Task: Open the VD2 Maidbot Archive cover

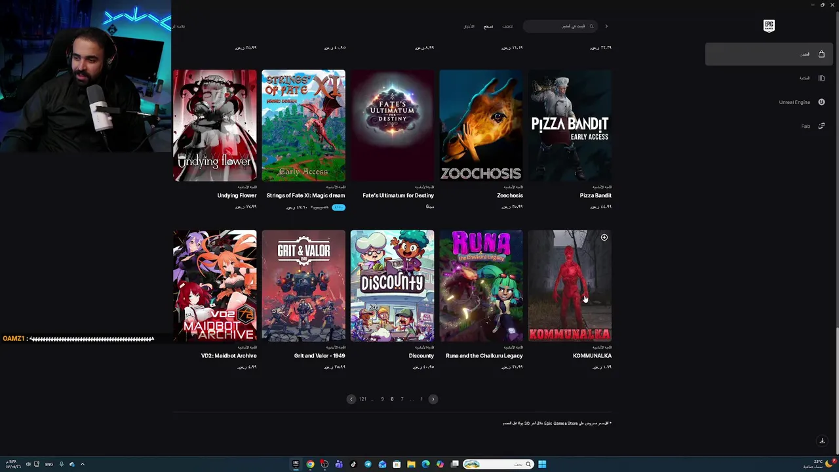Action: (x=215, y=286)
